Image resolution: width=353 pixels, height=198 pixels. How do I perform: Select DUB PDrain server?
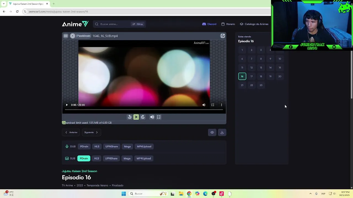tap(84, 147)
